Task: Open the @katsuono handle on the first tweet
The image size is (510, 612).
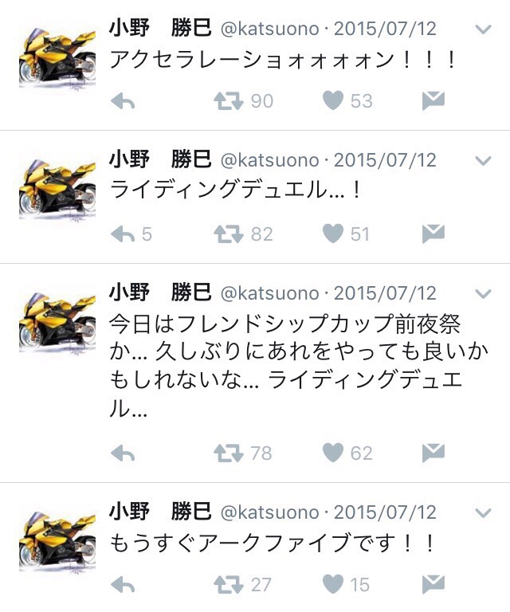Action: click(269, 29)
